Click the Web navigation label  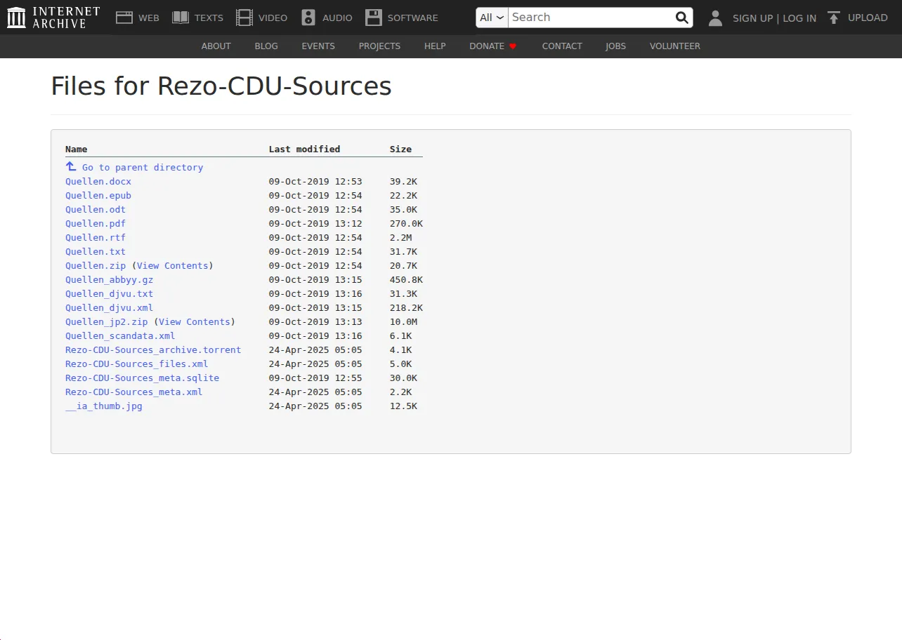click(149, 18)
